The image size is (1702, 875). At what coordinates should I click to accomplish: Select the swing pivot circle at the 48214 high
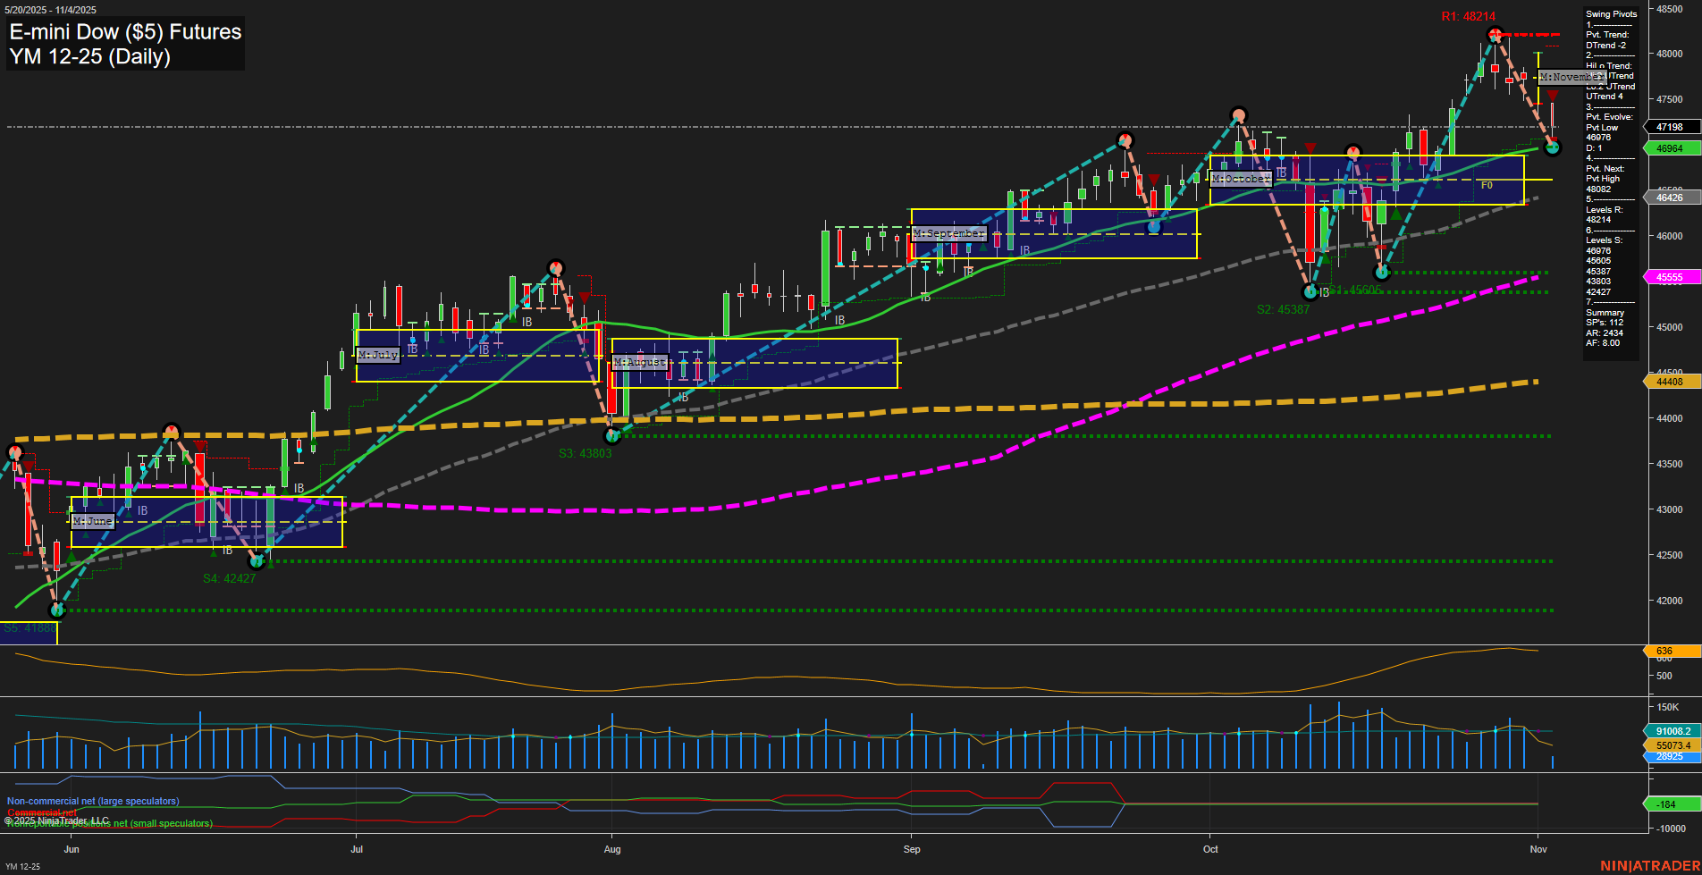pos(1495,33)
